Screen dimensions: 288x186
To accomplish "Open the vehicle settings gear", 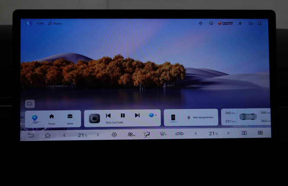I will tap(114, 135).
